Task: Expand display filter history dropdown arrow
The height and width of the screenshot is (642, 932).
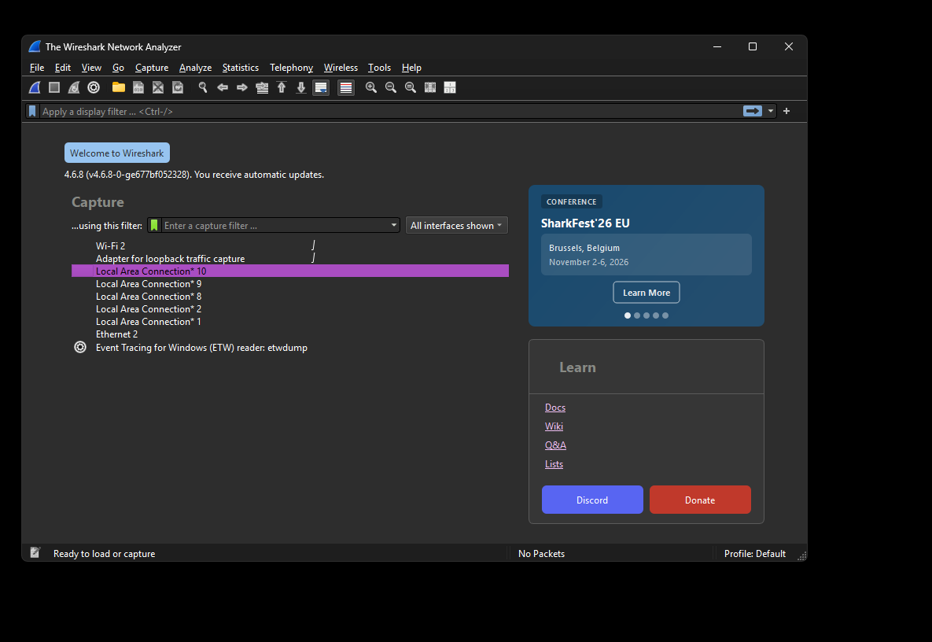Action: point(771,111)
